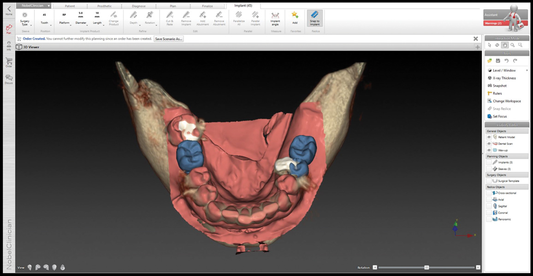Click the Set Focus tool
The height and width of the screenshot is (276, 533).
pyautogui.click(x=499, y=116)
